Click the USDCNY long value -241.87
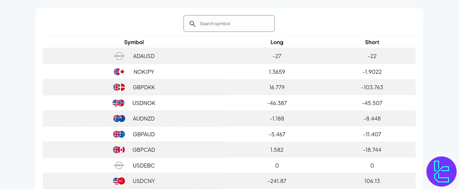Image resolution: width=459 pixels, height=189 pixels. (277, 181)
